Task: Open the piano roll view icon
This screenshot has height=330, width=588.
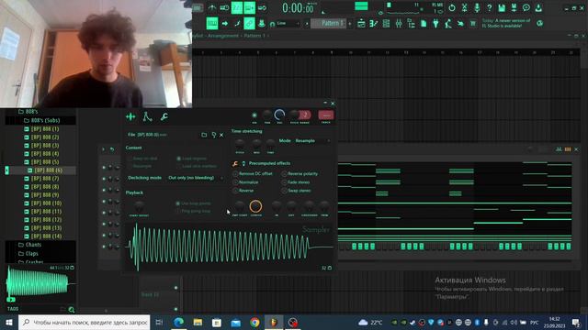Action: coord(374,24)
